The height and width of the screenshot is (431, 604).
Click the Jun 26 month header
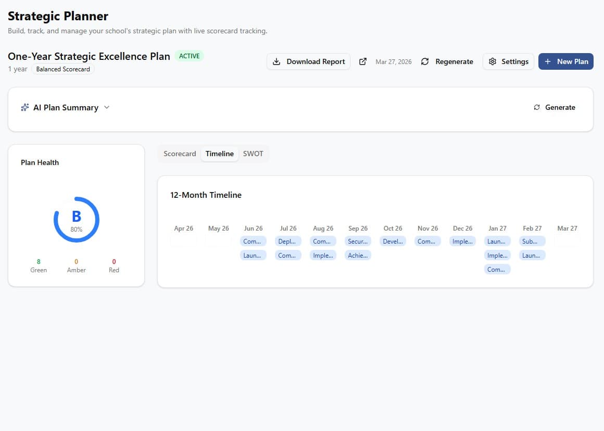[253, 229]
